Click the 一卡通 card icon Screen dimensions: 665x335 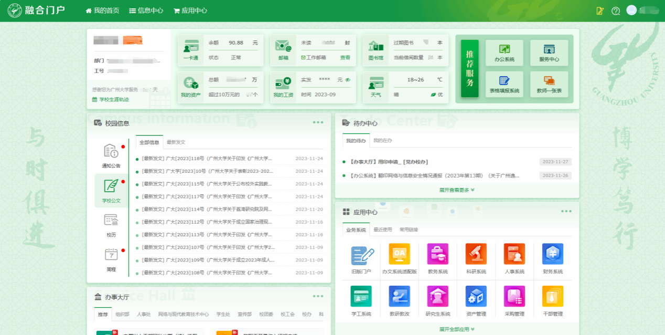(x=191, y=46)
